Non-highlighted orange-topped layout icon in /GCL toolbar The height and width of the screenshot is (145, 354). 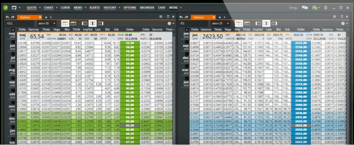(x=73, y=23)
